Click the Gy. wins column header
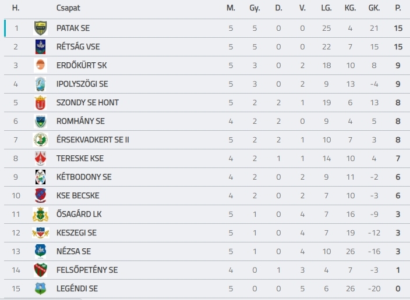Screen dimensions: 410x300 [x=255, y=8]
